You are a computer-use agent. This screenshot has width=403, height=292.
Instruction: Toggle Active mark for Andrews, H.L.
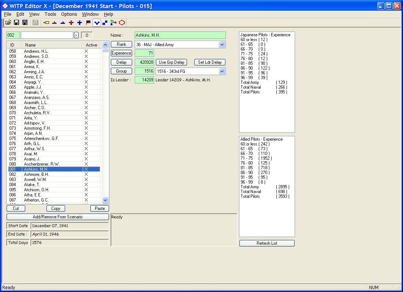pyautogui.click(x=86, y=51)
